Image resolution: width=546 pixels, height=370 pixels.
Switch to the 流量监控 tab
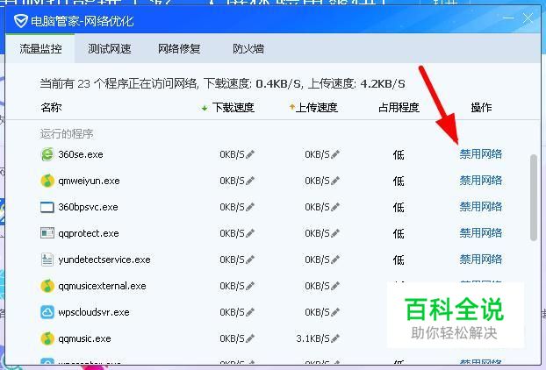(40, 49)
